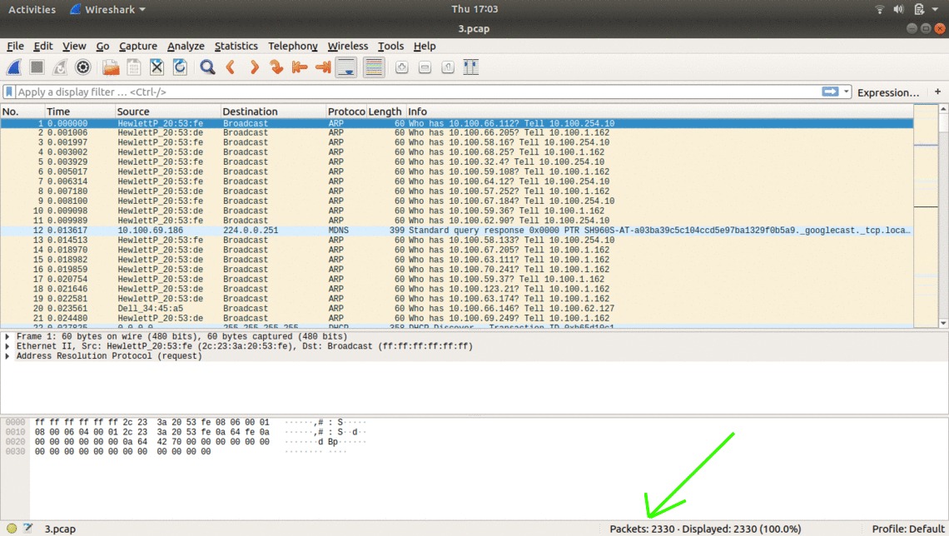Image resolution: width=949 pixels, height=536 pixels.
Task: Open the Activities overview
Action: (x=32, y=10)
